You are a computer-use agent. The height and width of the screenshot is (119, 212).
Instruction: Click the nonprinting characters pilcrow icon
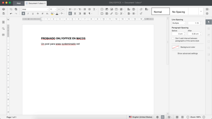click(89, 14)
